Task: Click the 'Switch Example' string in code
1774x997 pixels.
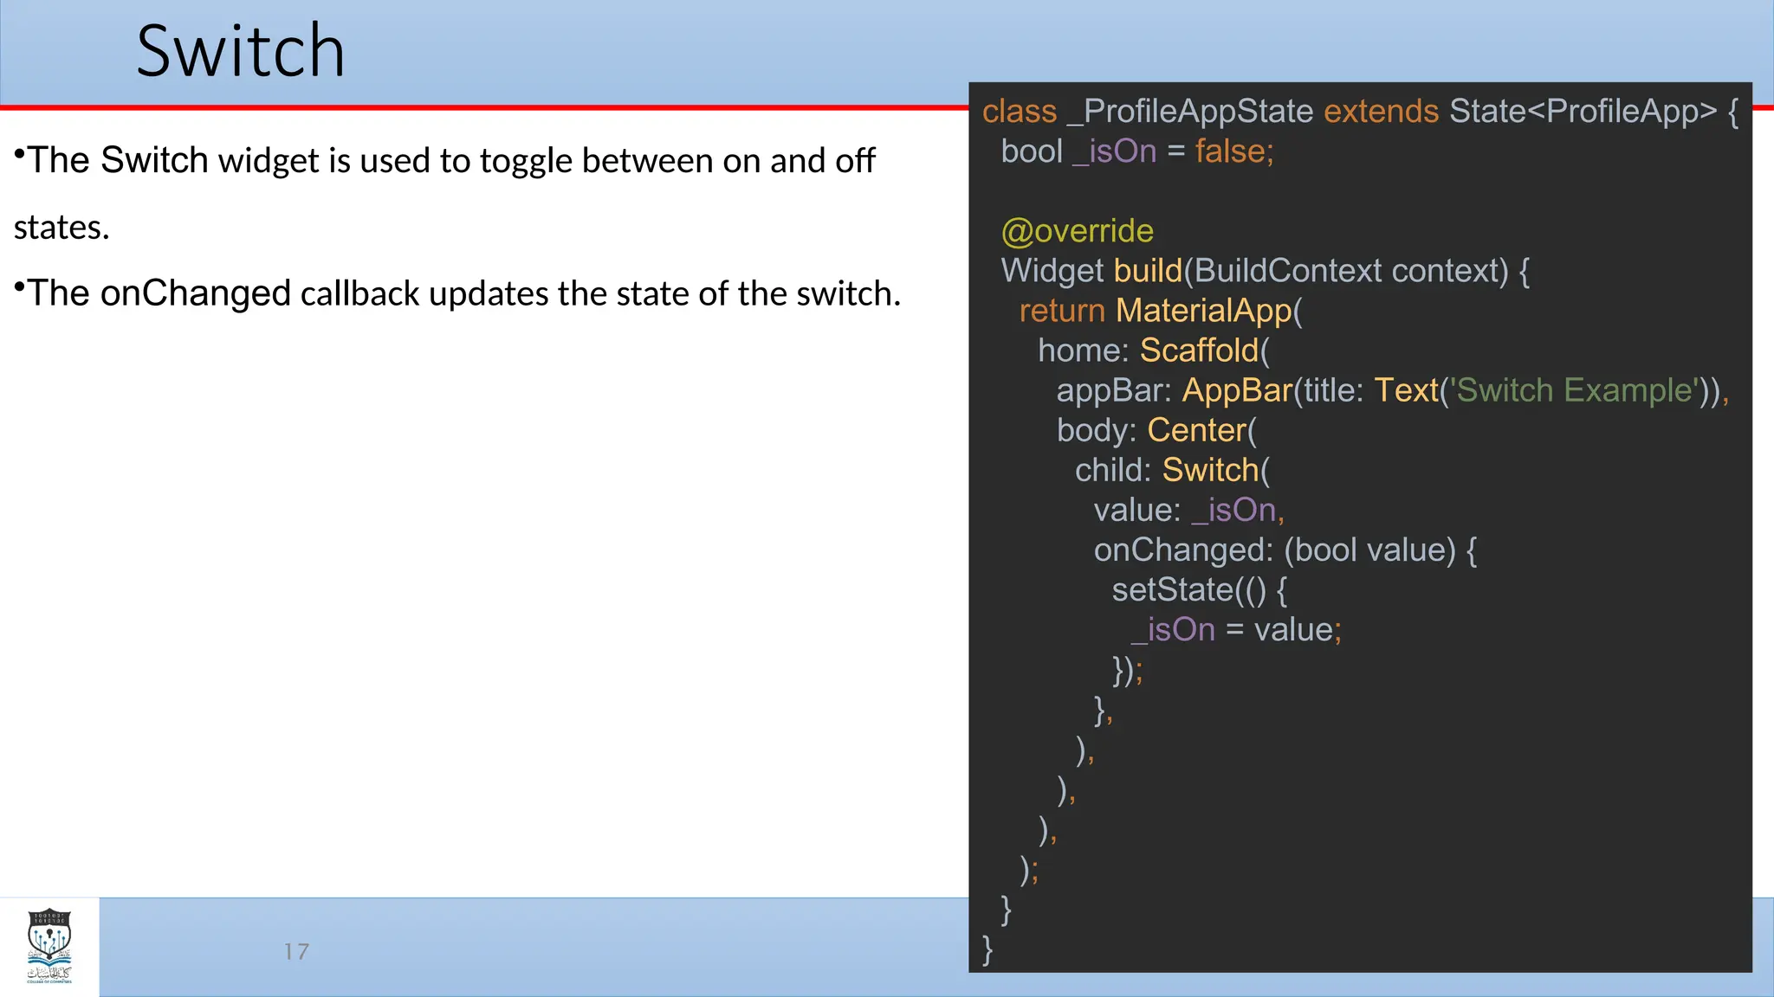Action: coord(1575,390)
